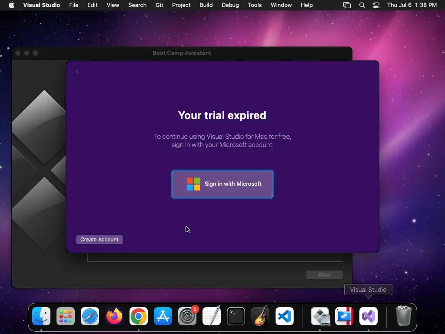Switch to Boot Camp Assistant in Dock

pos(320,316)
